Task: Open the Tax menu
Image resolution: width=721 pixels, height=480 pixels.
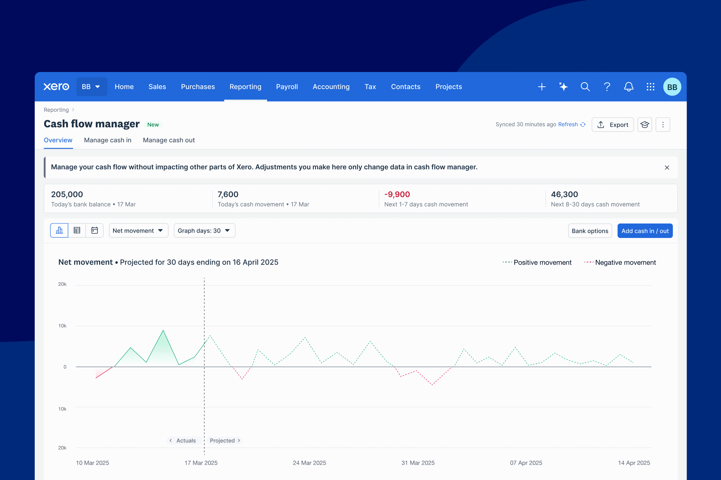Action: [x=370, y=87]
